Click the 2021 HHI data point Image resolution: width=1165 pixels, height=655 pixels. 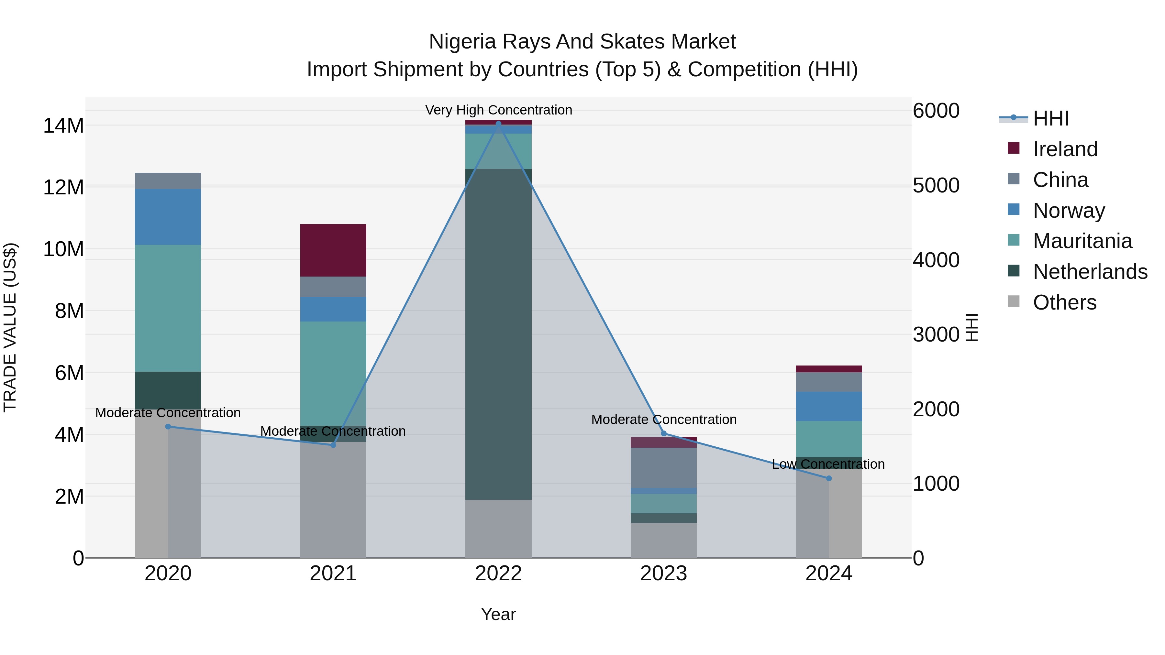pyautogui.click(x=333, y=445)
